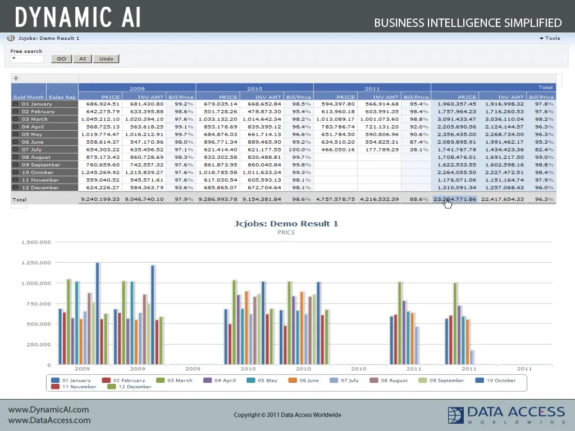Click the total INV AMT cell 22,417,654.33
Viewport: 575px width, 431px height.
pyautogui.click(x=503, y=199)
